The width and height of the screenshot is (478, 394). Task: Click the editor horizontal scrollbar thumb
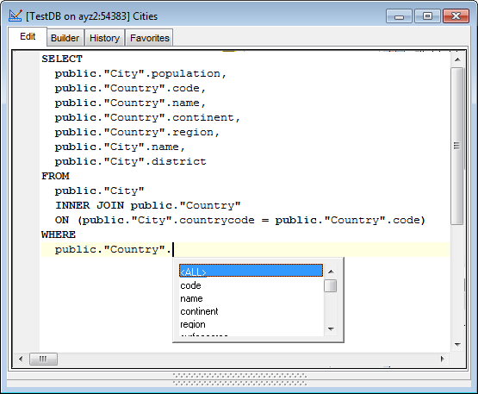pyautogui.click(x=43, y=359)
